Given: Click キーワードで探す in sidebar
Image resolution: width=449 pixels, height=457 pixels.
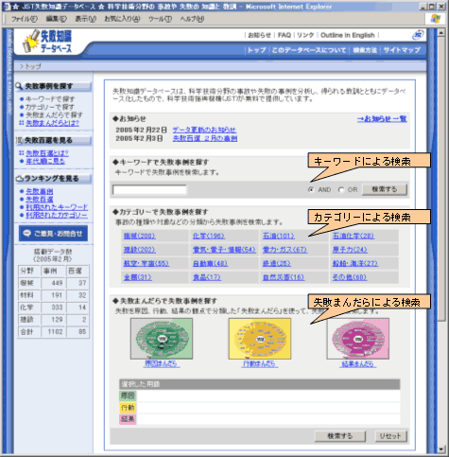Looking at the screenshot, I should point(50,99).
